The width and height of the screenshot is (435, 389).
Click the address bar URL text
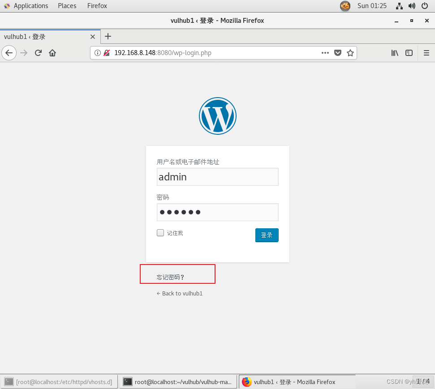tap(163, 53)
